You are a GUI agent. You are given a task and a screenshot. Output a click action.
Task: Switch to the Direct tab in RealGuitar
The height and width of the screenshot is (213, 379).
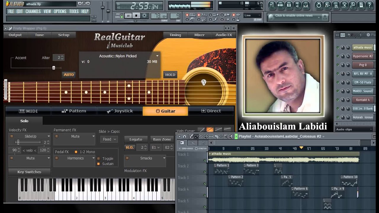211,111
